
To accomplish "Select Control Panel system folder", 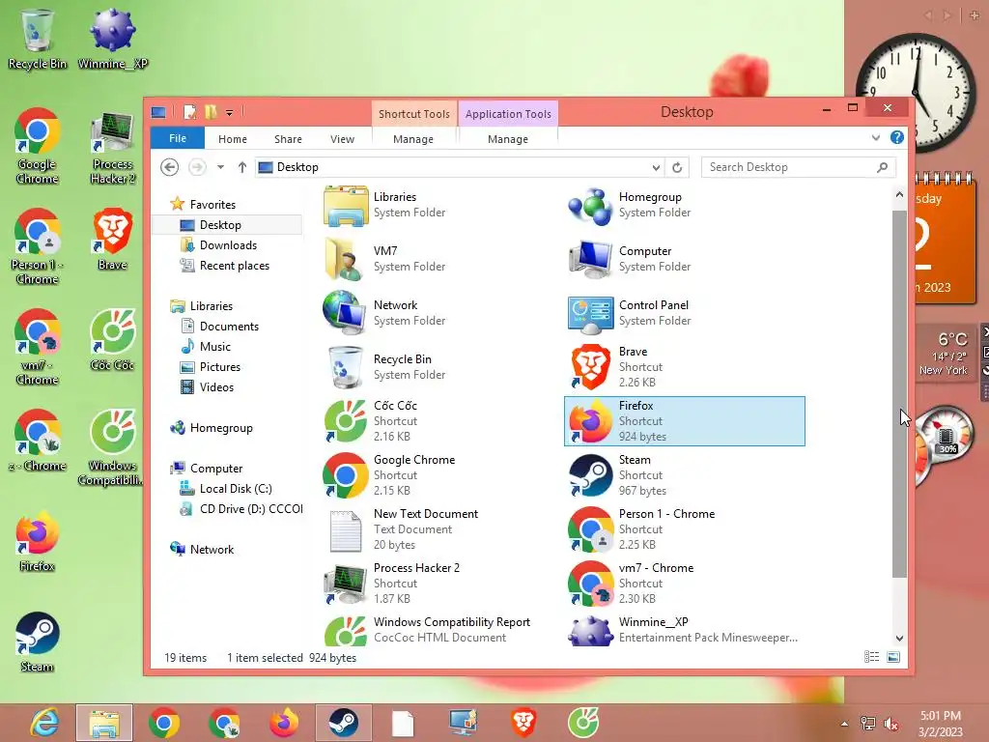I will click(685, 313).
